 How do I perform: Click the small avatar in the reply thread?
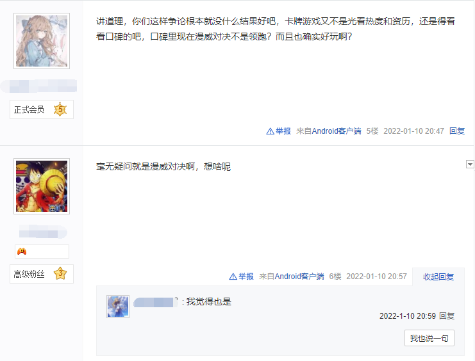click(x=118, y=307)
